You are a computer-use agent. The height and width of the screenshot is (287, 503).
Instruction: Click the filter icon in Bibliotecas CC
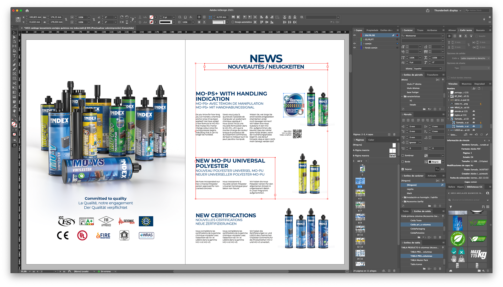(x=451, y=207)
